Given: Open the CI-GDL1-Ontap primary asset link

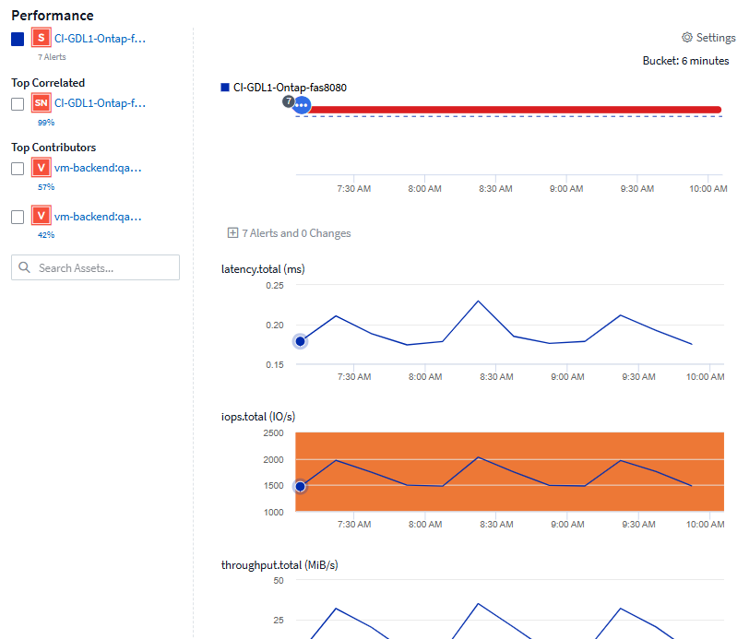Looking at the screenshot, I should click(100, 39).
